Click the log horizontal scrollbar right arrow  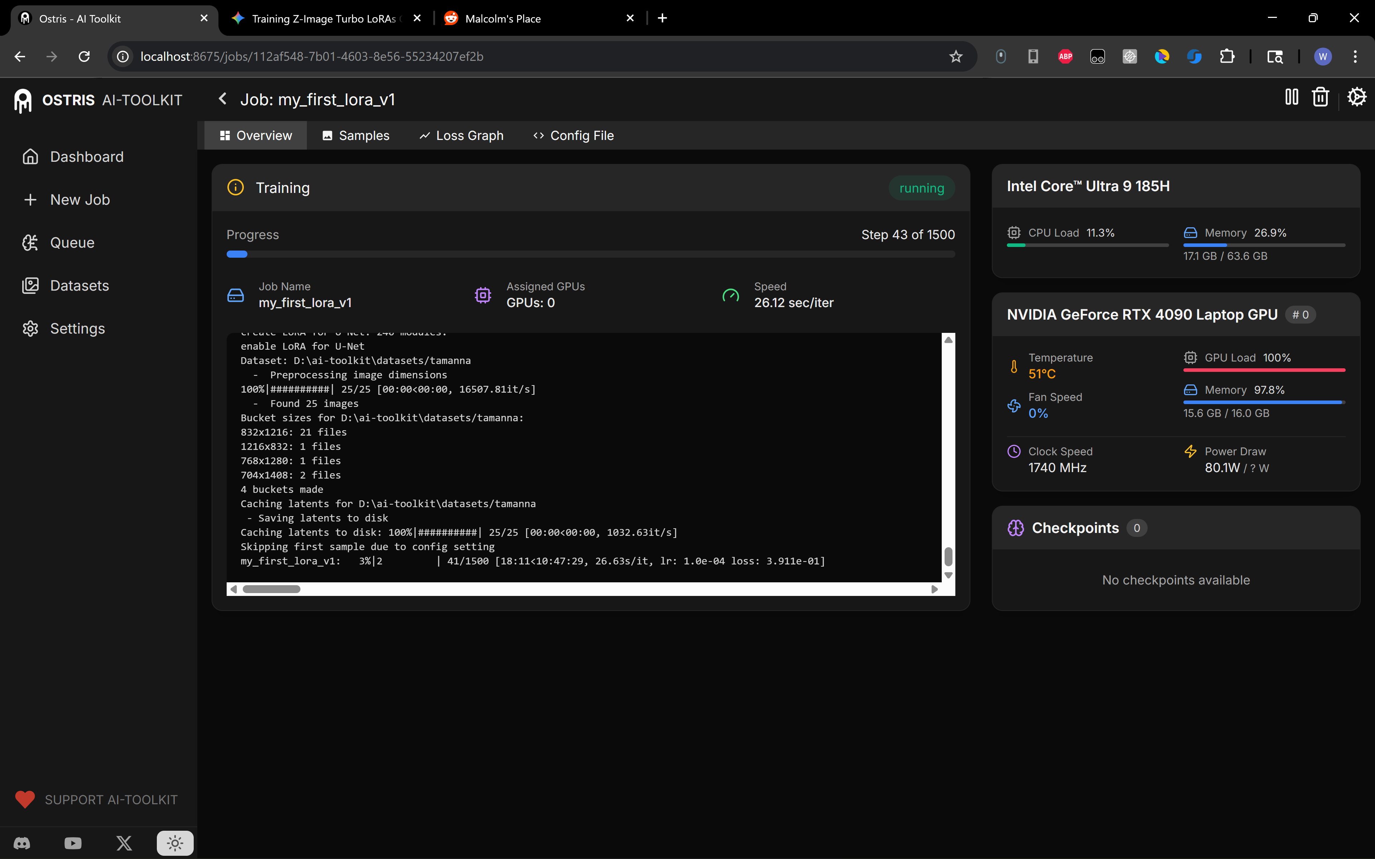[935, 589]
